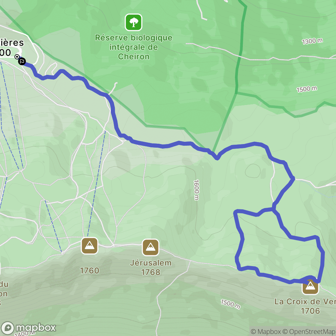Open the Mapbox logo

pos(29,328)
